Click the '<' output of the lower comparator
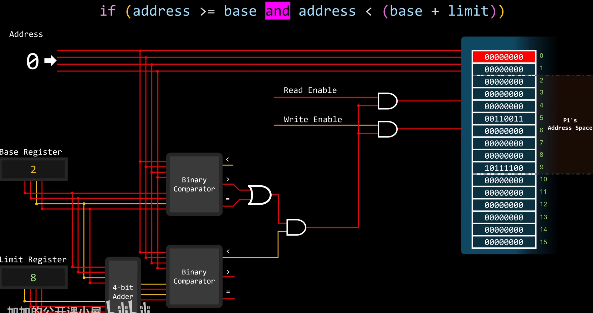The image size is (593, 313). [228, 251]
